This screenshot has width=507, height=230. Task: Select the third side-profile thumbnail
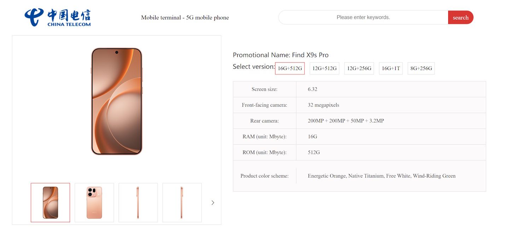138,202
